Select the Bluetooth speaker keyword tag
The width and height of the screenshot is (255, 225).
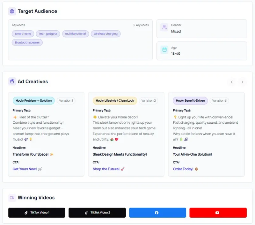pyautogui.click(x=27, y=43)
